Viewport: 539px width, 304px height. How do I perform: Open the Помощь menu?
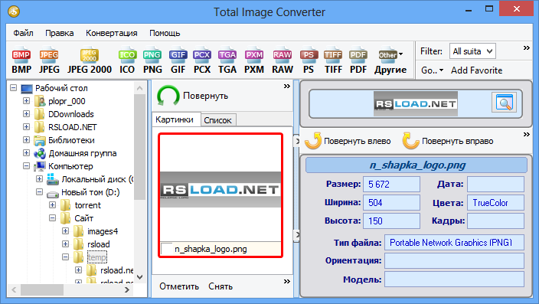165,33
